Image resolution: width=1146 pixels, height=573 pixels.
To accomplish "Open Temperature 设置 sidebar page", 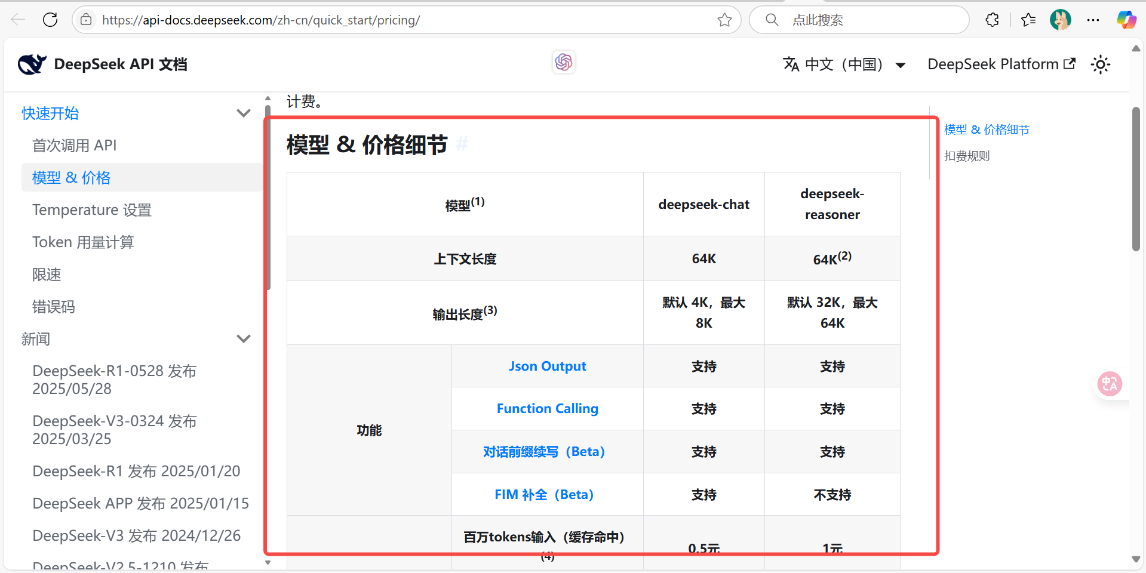I will (x=92, y=210).
